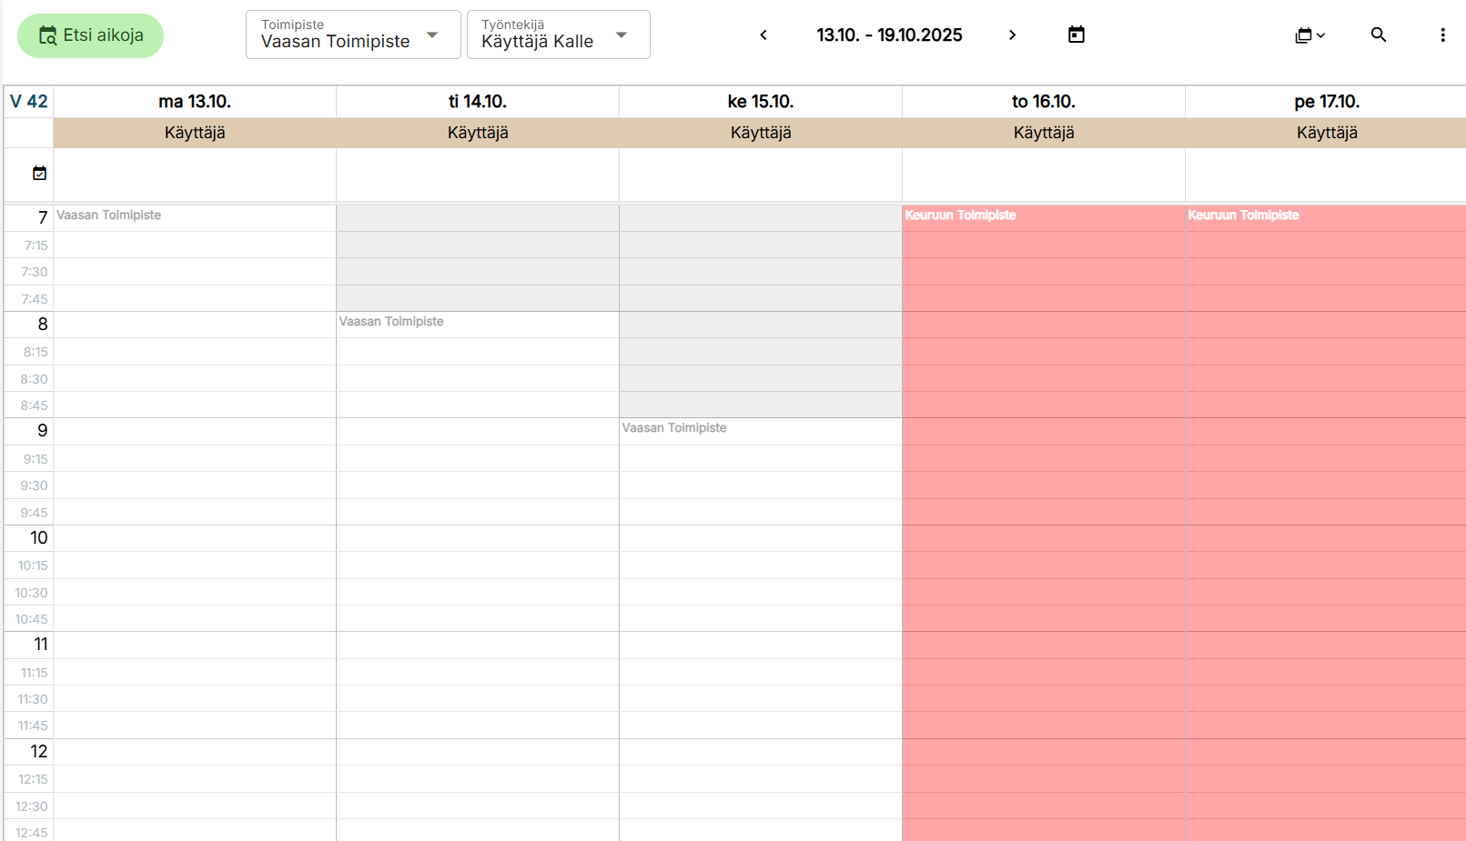Select Monday 7:00 Vaasan Toimipiste slot

[195, 218]
